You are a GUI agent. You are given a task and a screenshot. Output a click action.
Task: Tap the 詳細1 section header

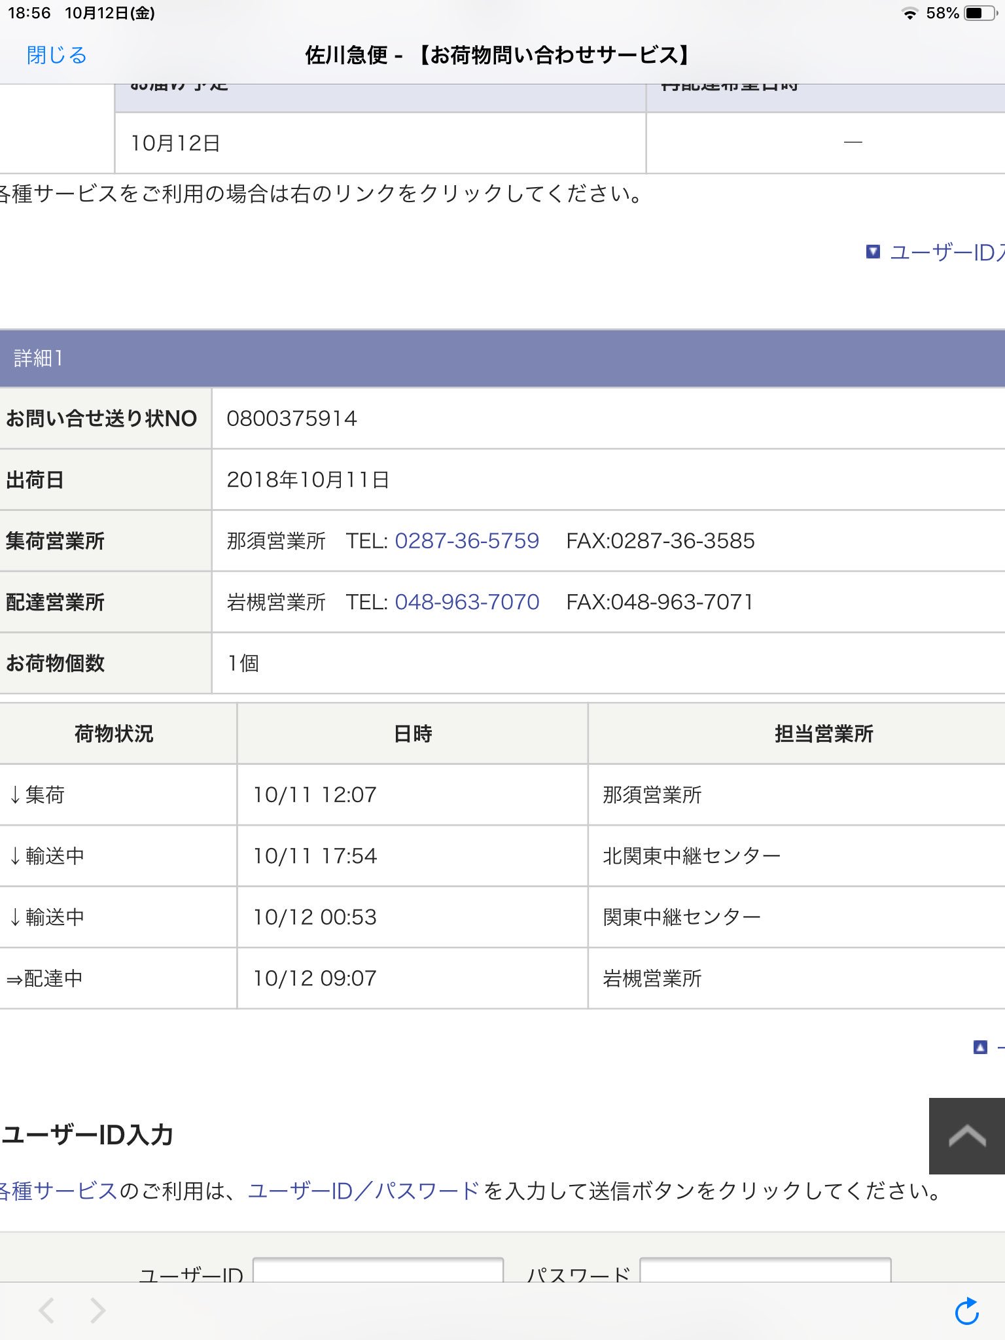pyautogui.click(x=502, y=359)
